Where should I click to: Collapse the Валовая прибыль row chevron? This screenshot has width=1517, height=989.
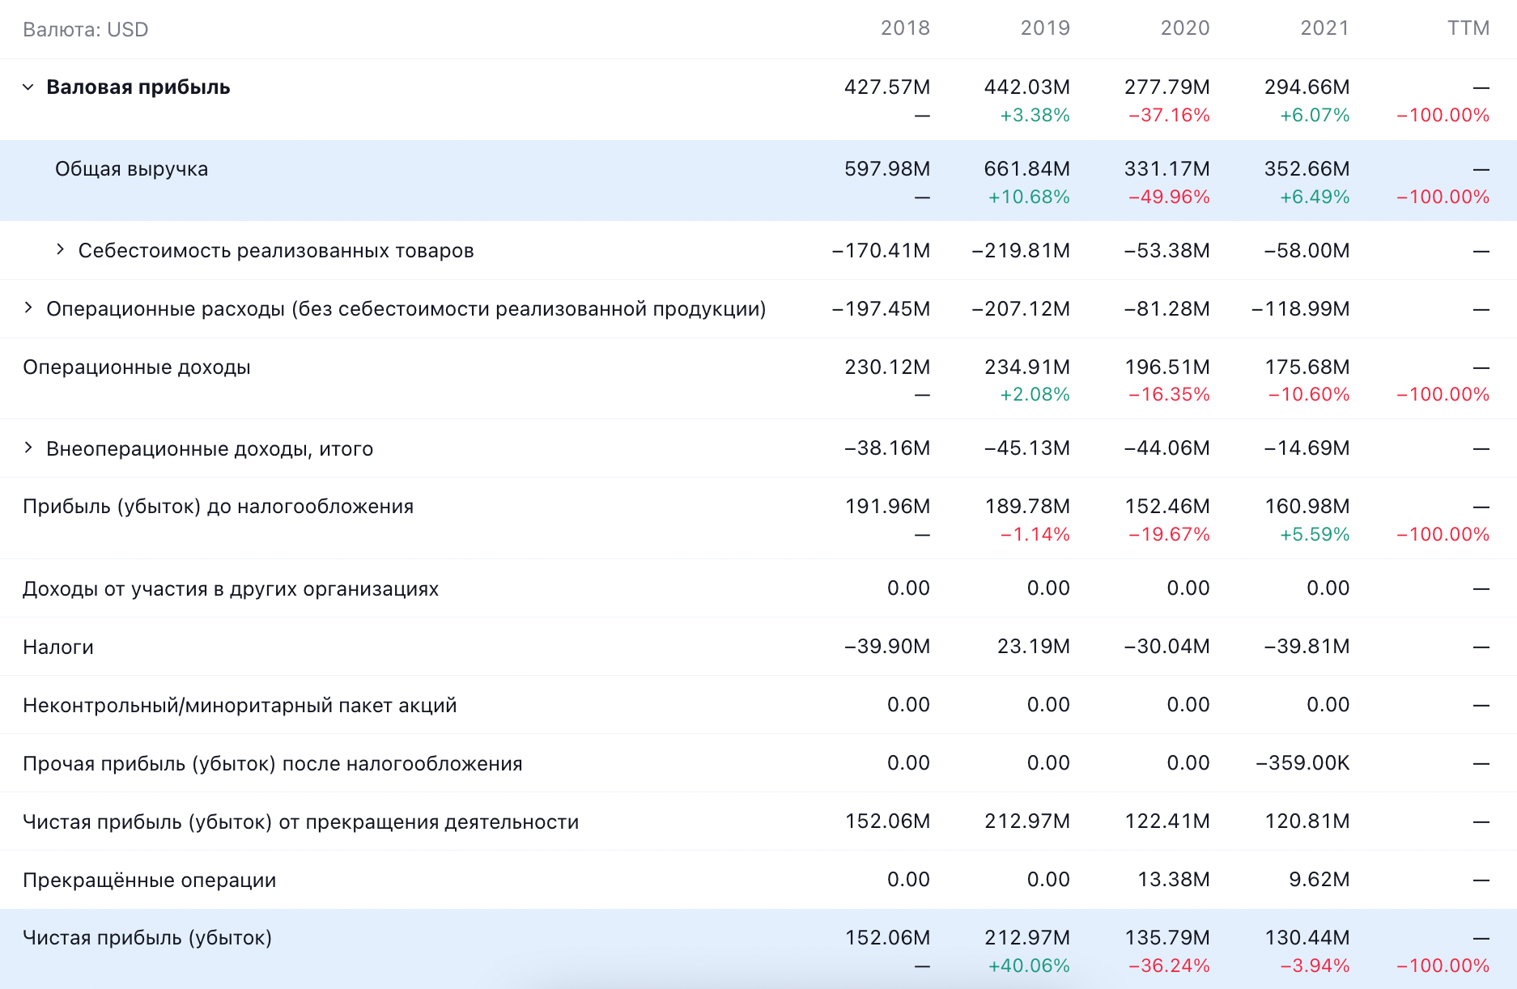tap(28, 87)
